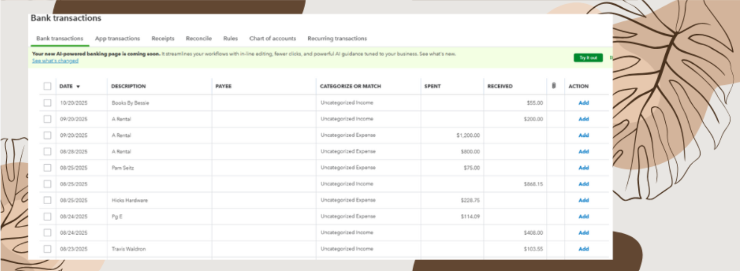Switch to the App transactions tab
740x271 pixels.
(117, 38)
